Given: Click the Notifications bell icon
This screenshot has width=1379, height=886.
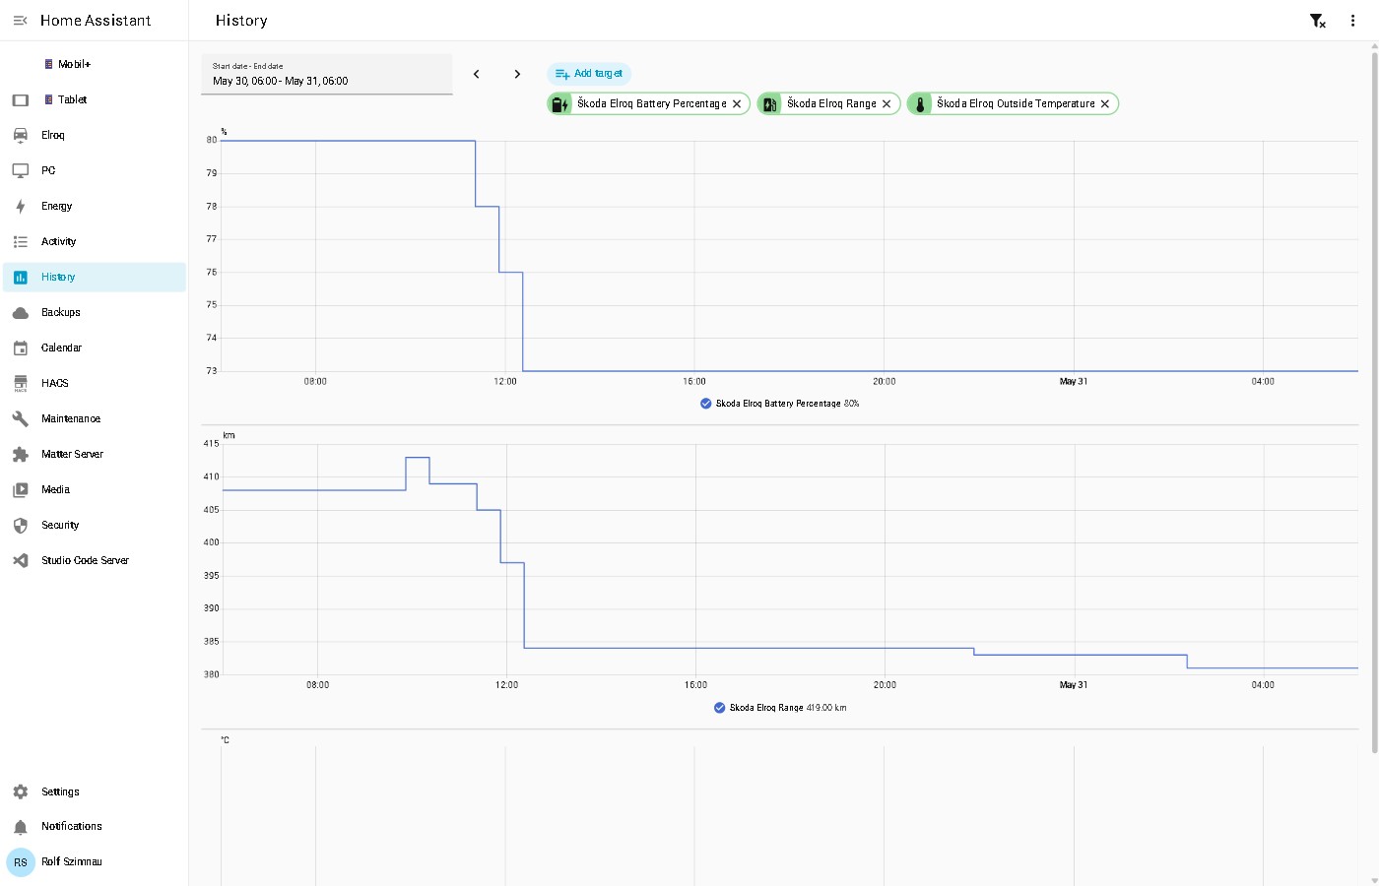Looking at the screenshot, I should pyautogui.click(x=21, y=827).
